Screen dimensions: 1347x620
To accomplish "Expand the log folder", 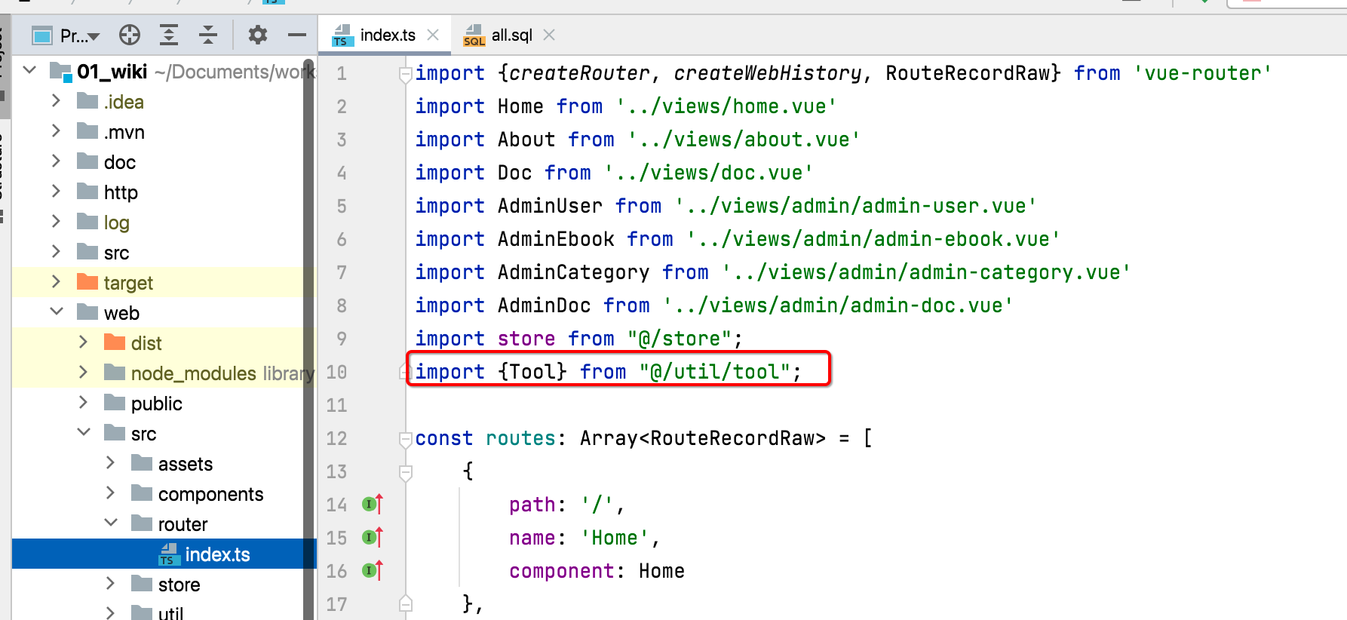I will 56,221.
